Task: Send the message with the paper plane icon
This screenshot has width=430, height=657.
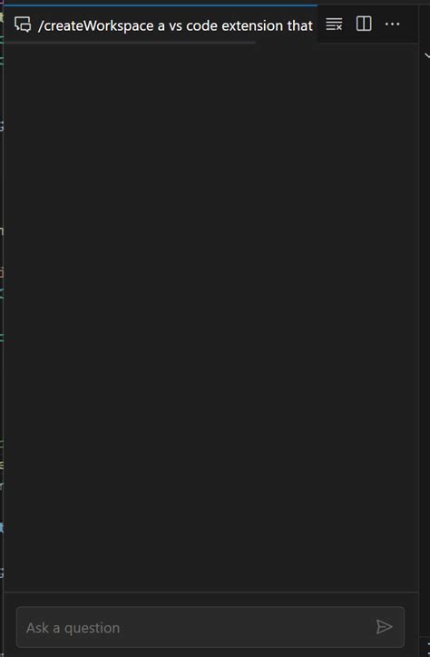Action: [x=384, y=627]
